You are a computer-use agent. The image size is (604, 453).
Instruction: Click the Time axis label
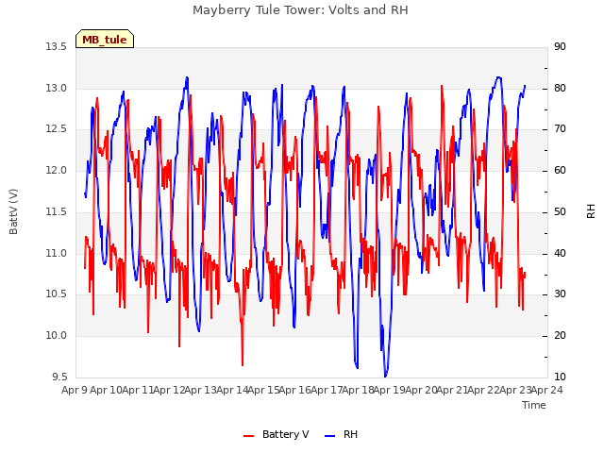coord(534,405)
